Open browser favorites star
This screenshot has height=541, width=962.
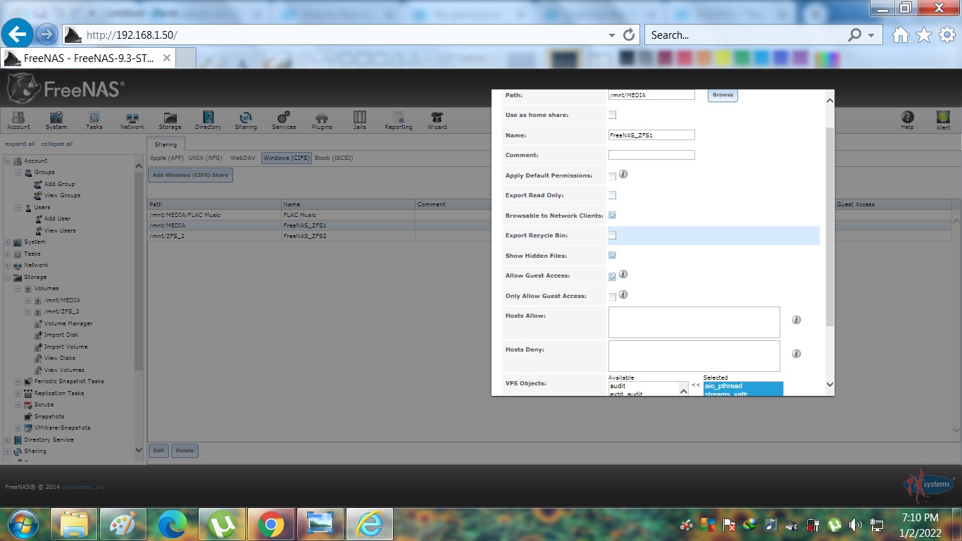pyautogui.click(x=924, y=35)
